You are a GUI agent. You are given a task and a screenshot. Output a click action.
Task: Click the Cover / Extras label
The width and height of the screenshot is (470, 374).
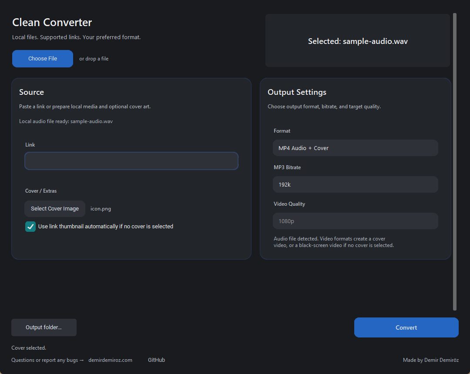point(41,191)
